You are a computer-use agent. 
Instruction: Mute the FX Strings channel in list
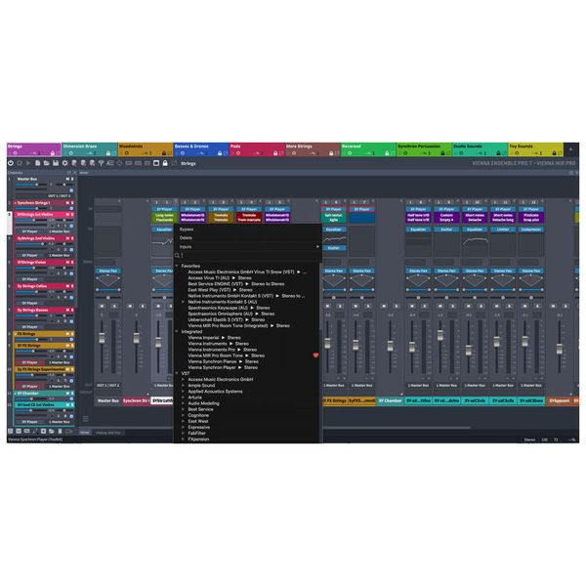pyautogui.click(x=67, y=333)
